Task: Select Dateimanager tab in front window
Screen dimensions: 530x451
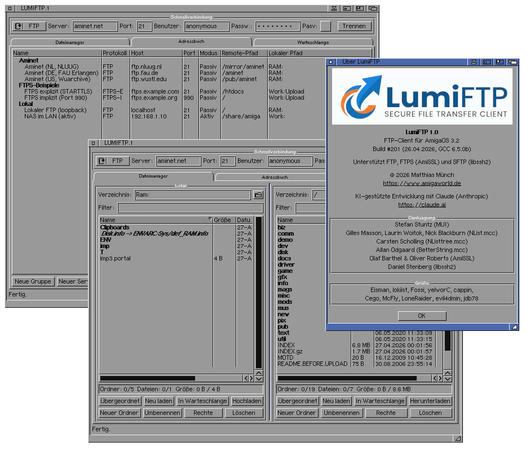Action: (153, 176)
